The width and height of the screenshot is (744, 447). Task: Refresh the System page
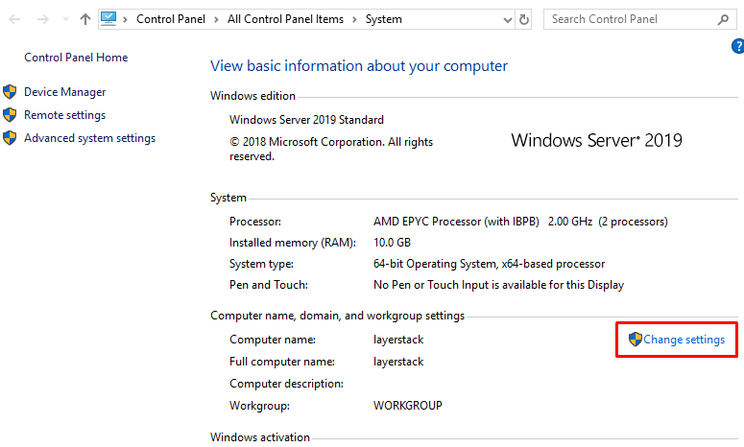pyautogui.click(x=523, y=19)
